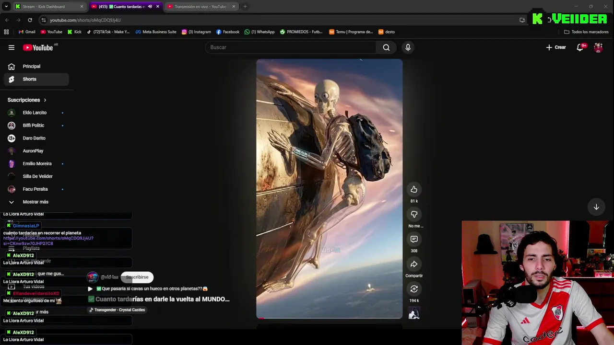614x345 pixels.
Task: Open desto bookmark
Action: pyautogui.click(x=387, y=32)
